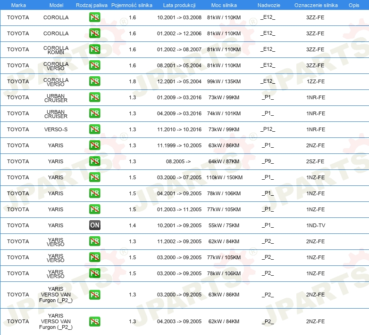
Task: Click the Nadwozie column header
Action: tap(269, 5)
